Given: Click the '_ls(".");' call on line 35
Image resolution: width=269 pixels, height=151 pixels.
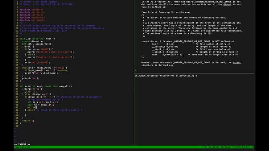Looking at the screenshot, I should (31, 91).
